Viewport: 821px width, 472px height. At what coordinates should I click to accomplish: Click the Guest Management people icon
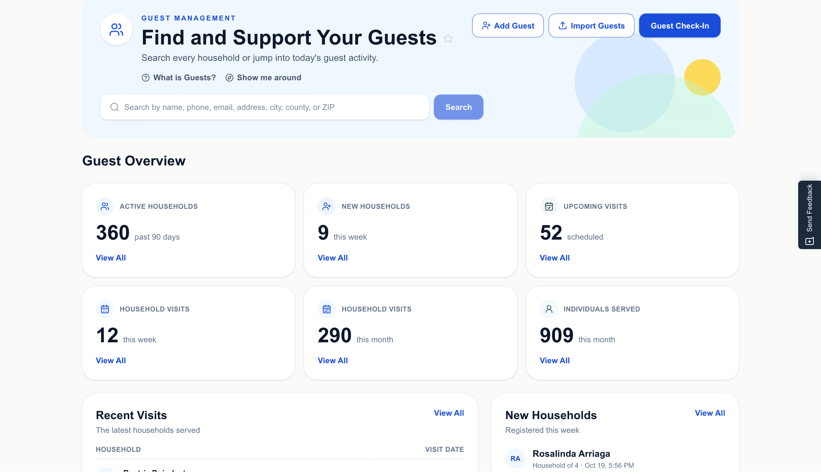click(116, 30)
